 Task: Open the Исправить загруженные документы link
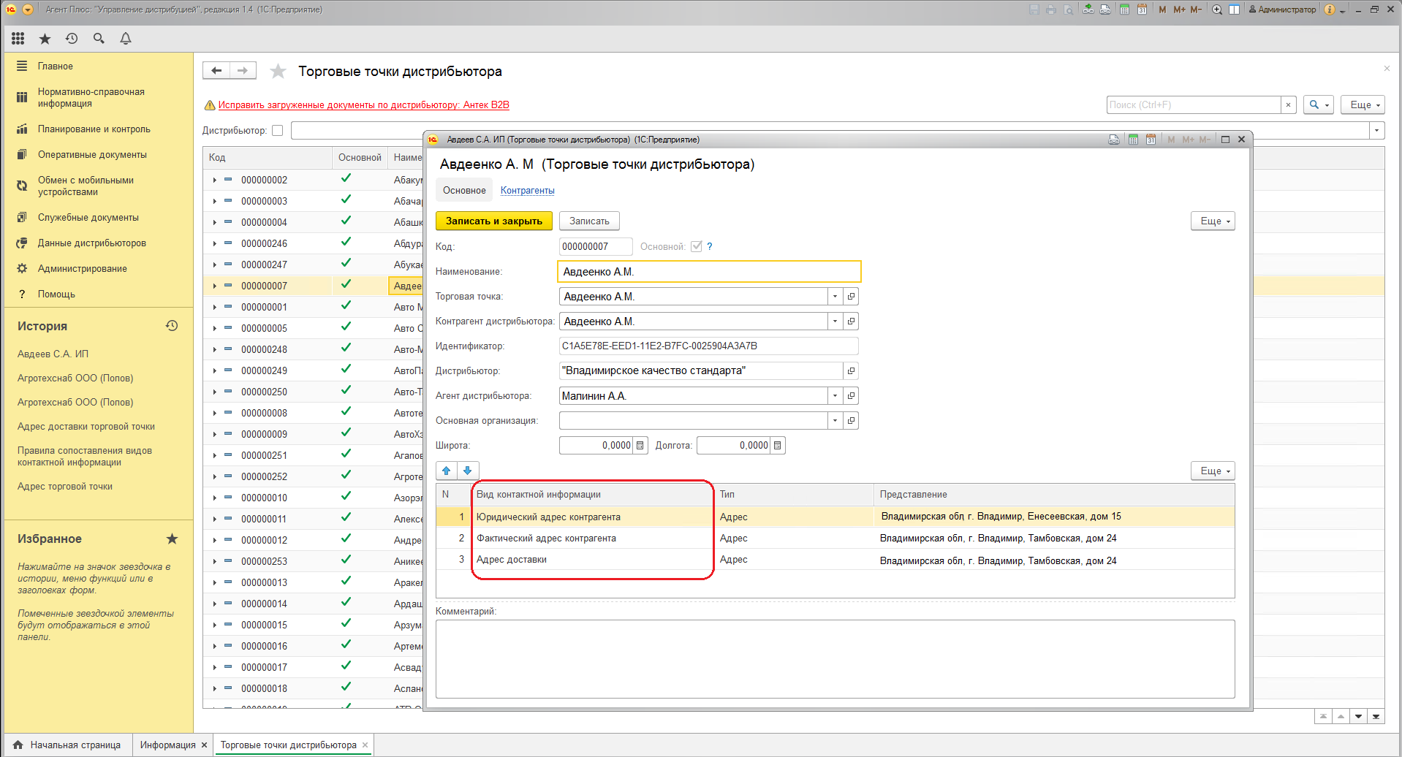pyautogui.click(x=363, y=104)
